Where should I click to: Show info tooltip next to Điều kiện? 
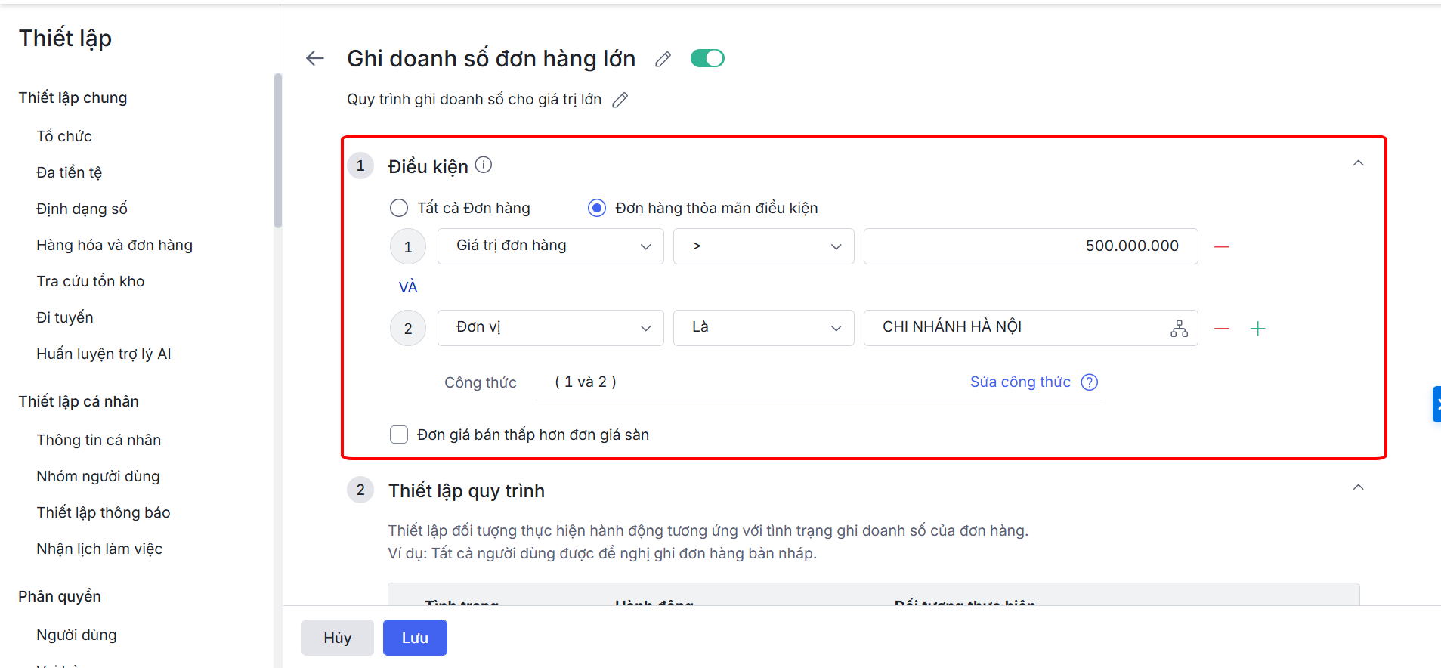pos(484,165)
